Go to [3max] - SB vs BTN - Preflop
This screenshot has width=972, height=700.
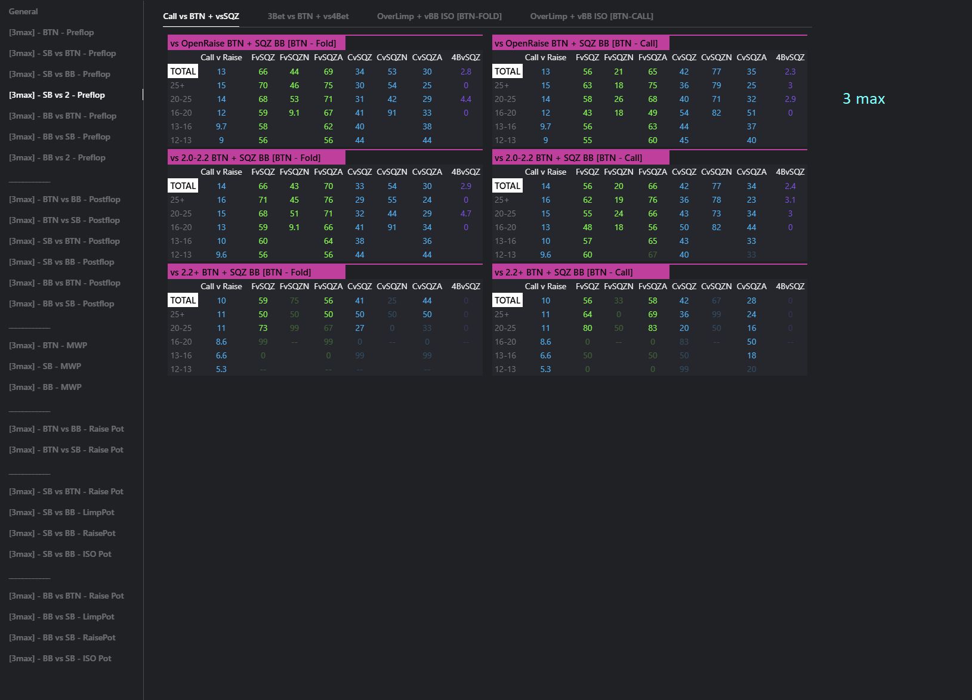pos(62,53)
